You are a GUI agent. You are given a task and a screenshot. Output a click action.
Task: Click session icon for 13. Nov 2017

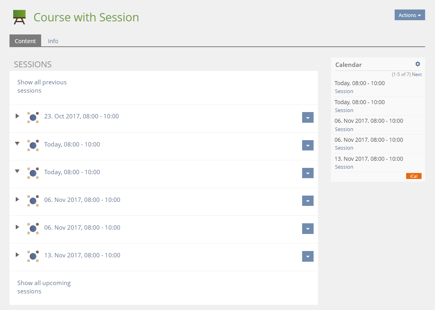[33, 256]
